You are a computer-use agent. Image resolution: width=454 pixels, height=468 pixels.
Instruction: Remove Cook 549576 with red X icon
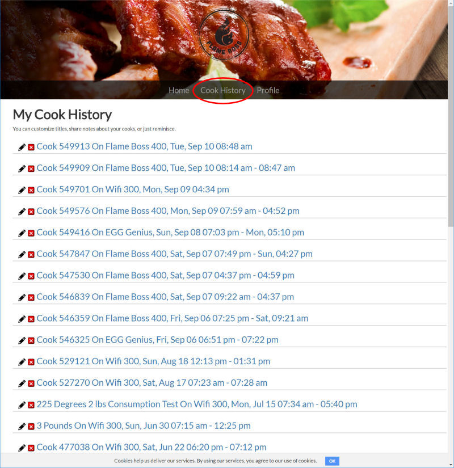coord(31,212)
